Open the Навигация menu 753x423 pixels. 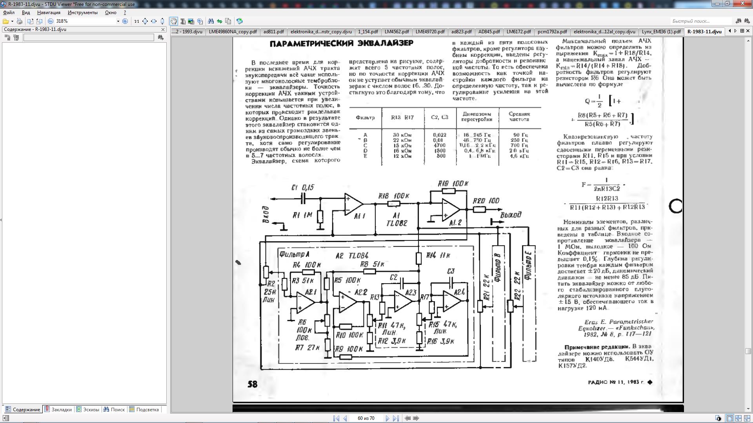pos(49,13)
